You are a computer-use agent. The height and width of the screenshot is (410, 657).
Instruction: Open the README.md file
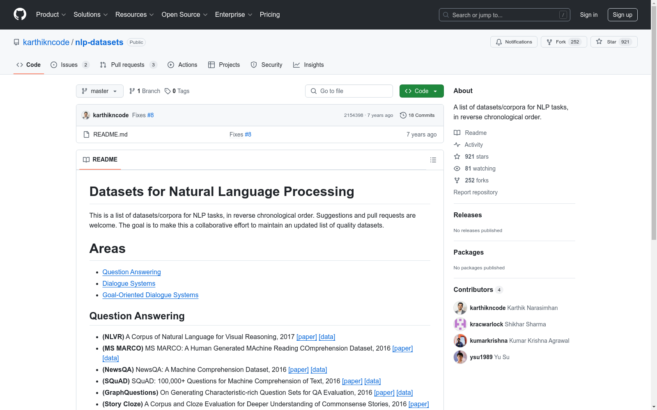(110, 134)
